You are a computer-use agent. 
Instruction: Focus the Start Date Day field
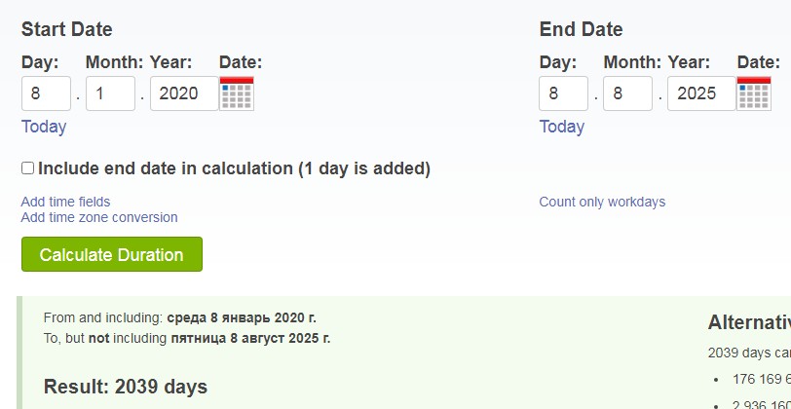(46, 93)
